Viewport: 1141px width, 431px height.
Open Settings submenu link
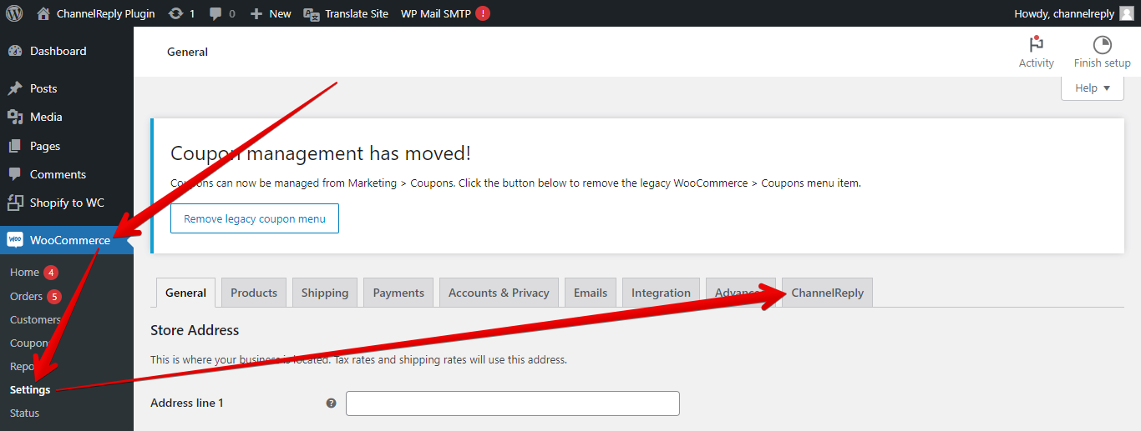click(x=30, y=389)
